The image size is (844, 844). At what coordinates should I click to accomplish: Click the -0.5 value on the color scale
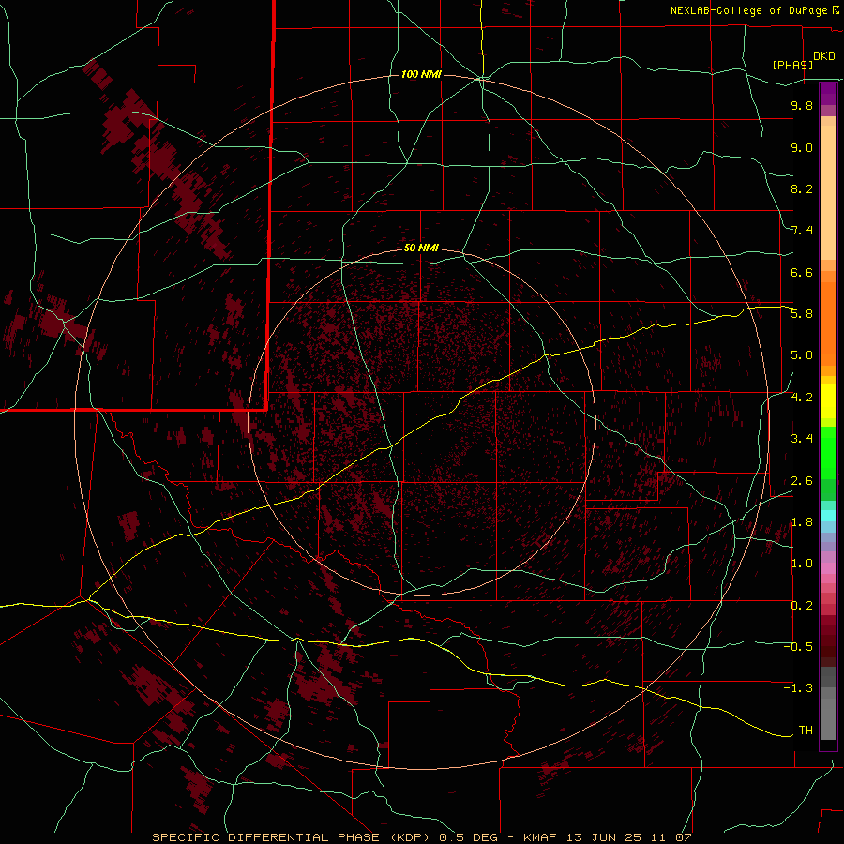coord(798,647)
